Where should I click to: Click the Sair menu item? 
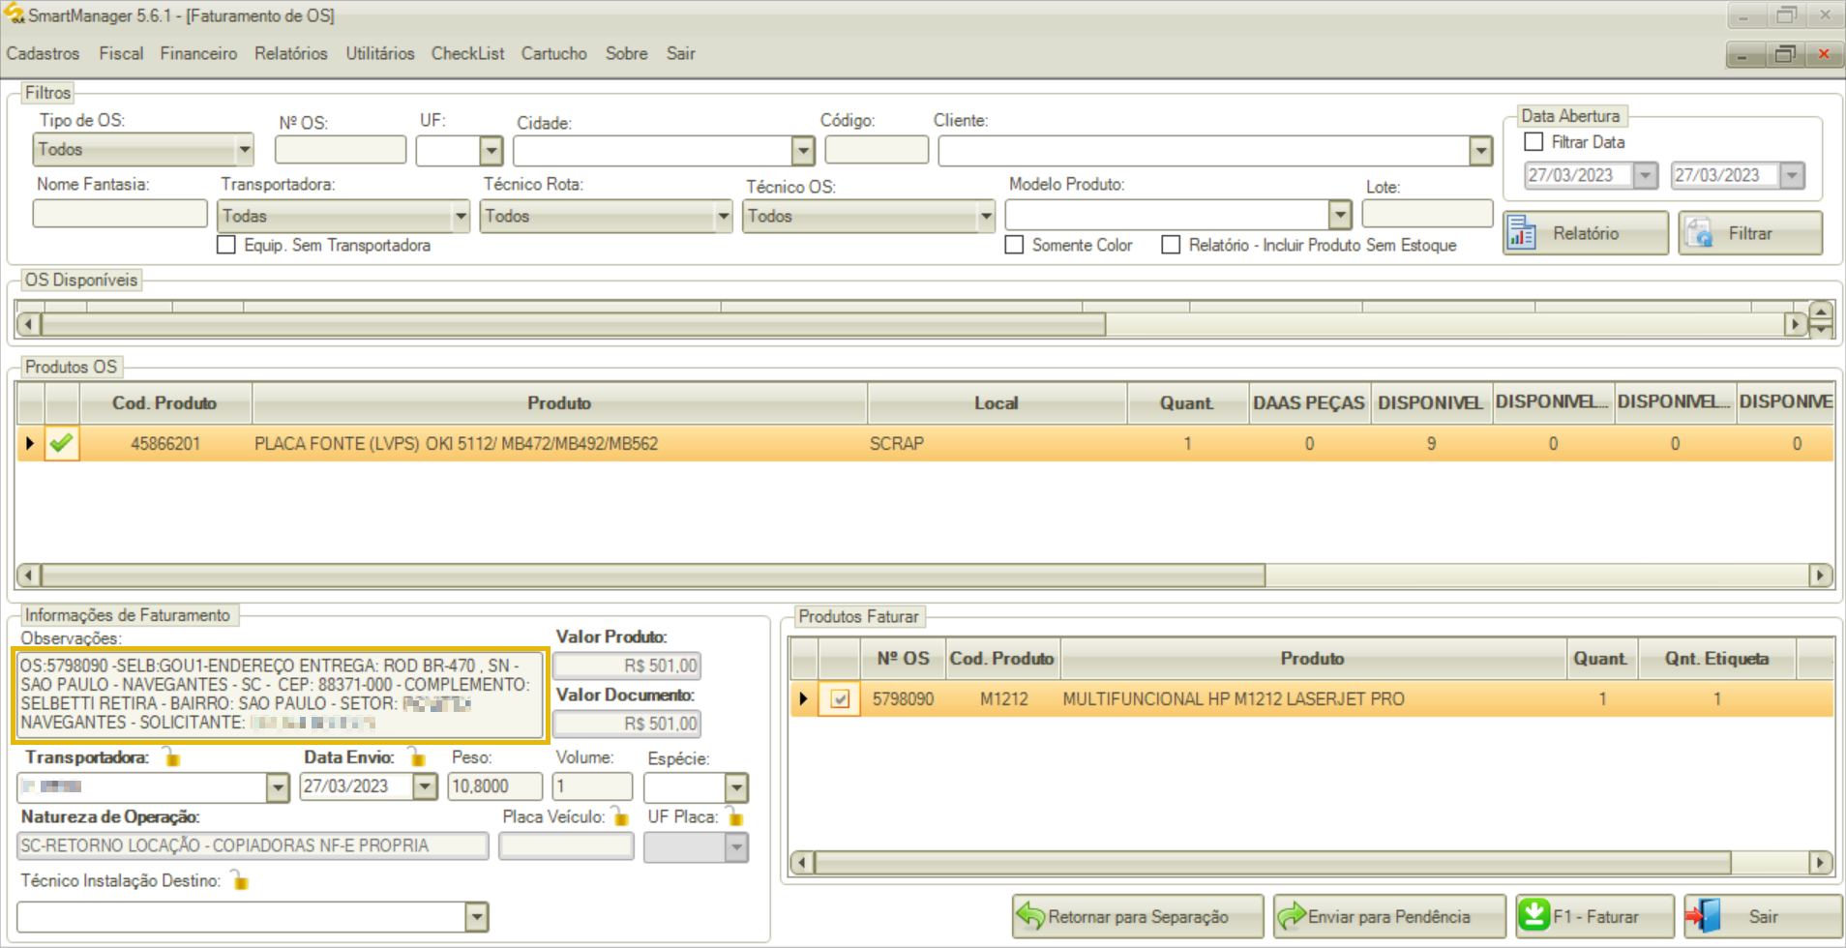tap(681, 53)
